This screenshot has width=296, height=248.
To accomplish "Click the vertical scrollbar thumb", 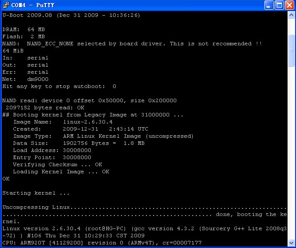I will [x=291, y=50].
